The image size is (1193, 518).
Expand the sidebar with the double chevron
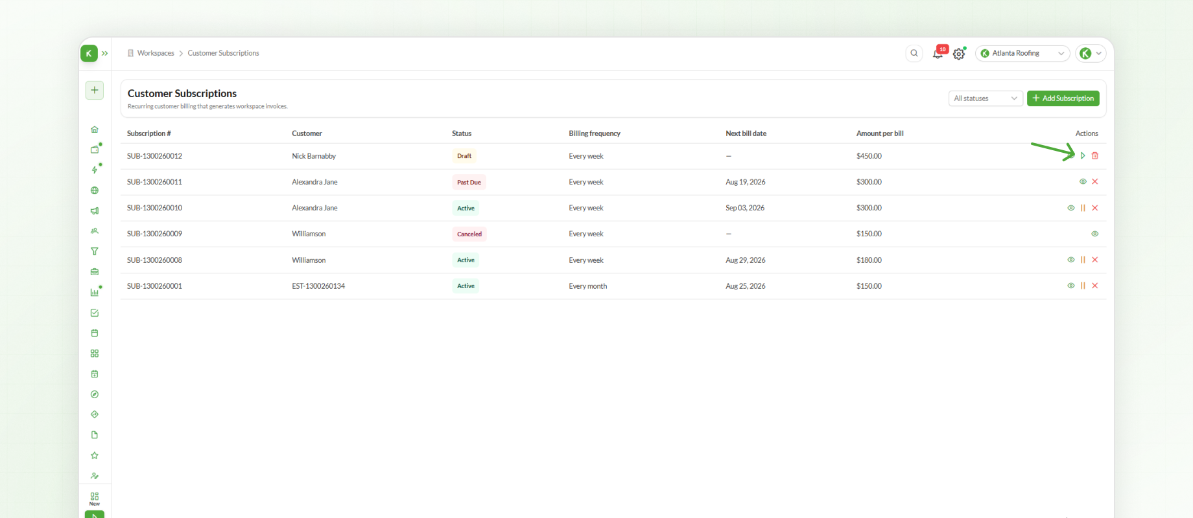tap(105, 53)
